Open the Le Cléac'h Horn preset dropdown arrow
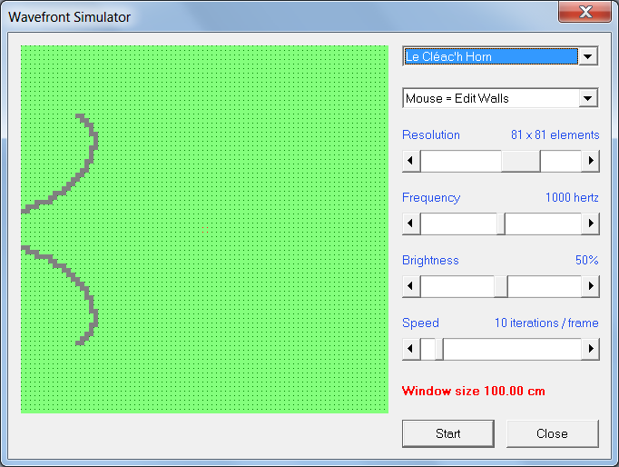The image size is (619, 467). pos(588,56)
